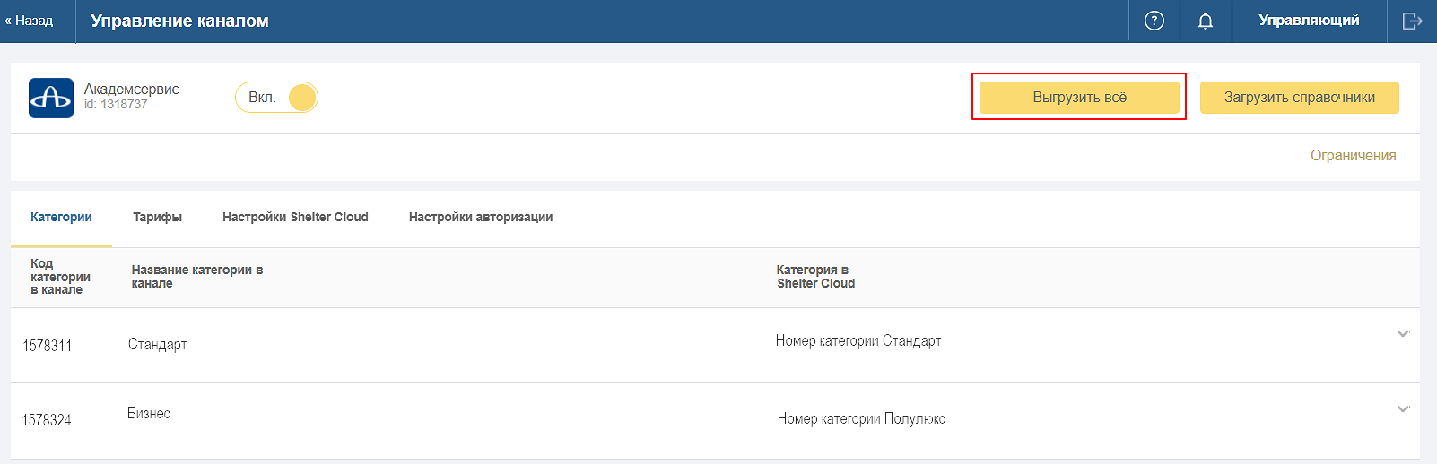Click Номер категории Стандарт mapping
Image resolution: width=1437 pixels, height=464 pixels.
click(858, 340)
